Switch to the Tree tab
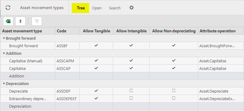244x111 pixels. (x=81, y=8)
